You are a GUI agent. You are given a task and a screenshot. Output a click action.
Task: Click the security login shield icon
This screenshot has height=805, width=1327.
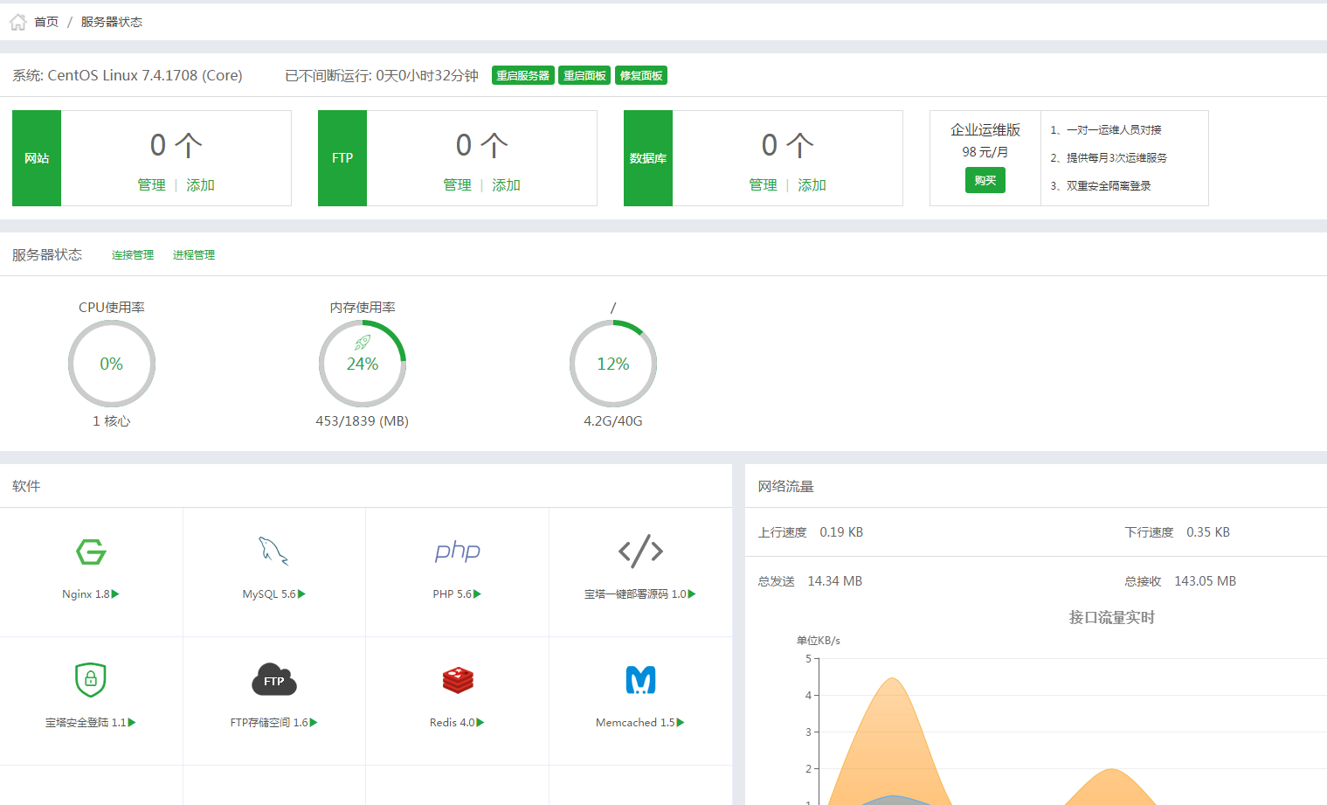[x=91, y=680]
